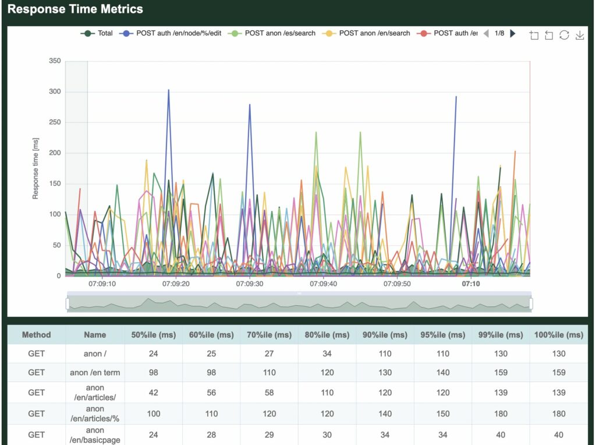This screenshot has height=445, width=596.
Task: Click the left handle of the zoom slider
Action: (x=68, y=303)
